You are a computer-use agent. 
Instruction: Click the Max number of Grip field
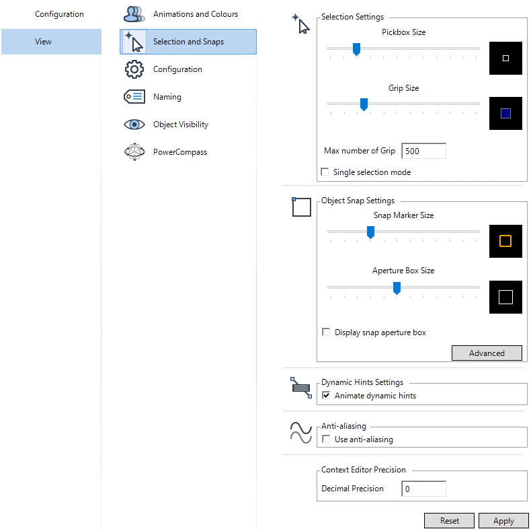tap(423, 151)
